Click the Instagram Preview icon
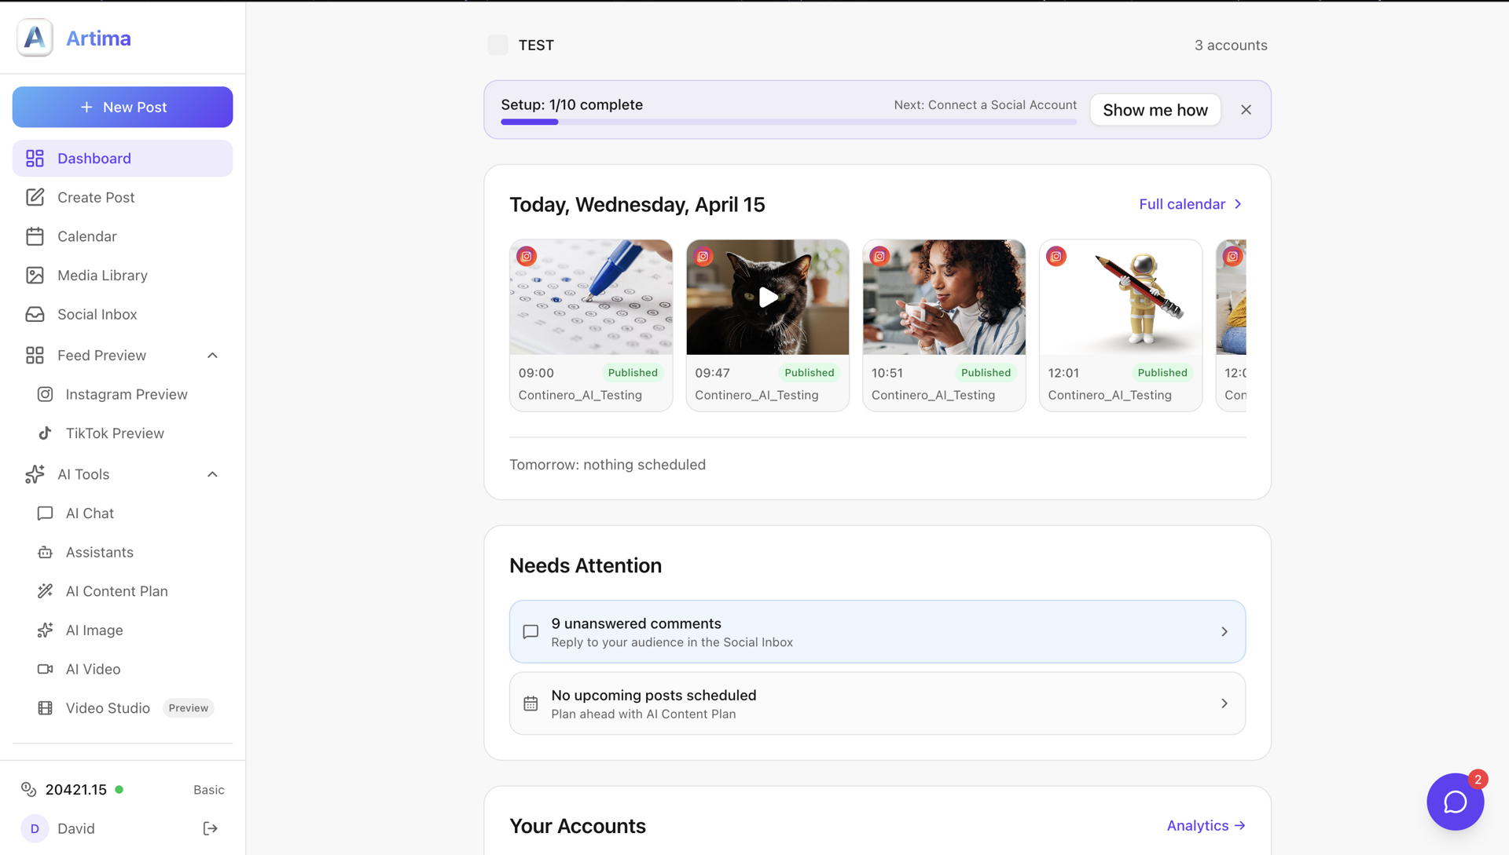Image resolution: width=1509 pixels, height=855 pixels. 46,394
